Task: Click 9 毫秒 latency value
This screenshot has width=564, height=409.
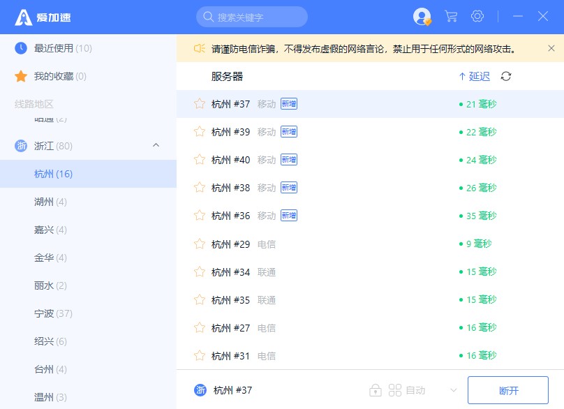Action: [x=479, y=244]
